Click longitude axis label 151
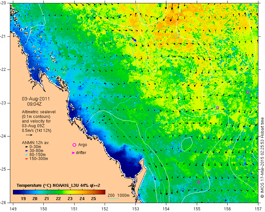The image size is (265, 212). [74, 209]
